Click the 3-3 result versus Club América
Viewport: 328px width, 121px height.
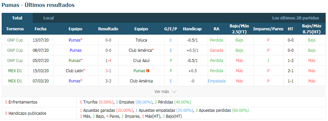click(x=108, y=81)
